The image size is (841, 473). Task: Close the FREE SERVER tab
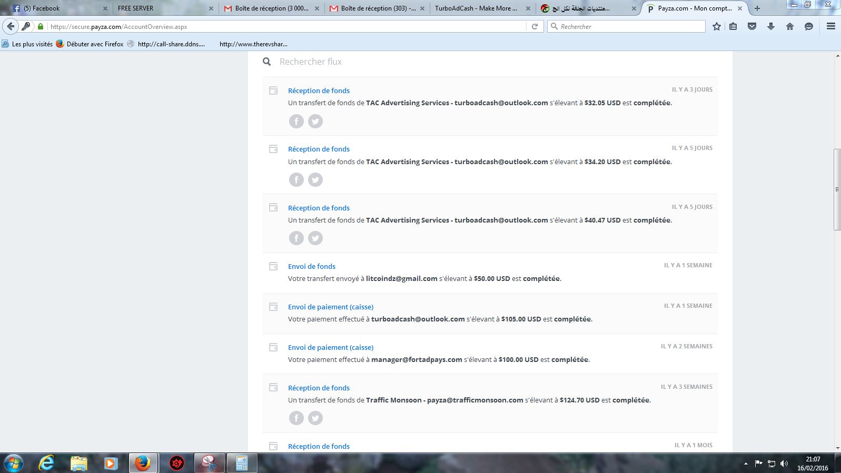[x=211, y=8]
